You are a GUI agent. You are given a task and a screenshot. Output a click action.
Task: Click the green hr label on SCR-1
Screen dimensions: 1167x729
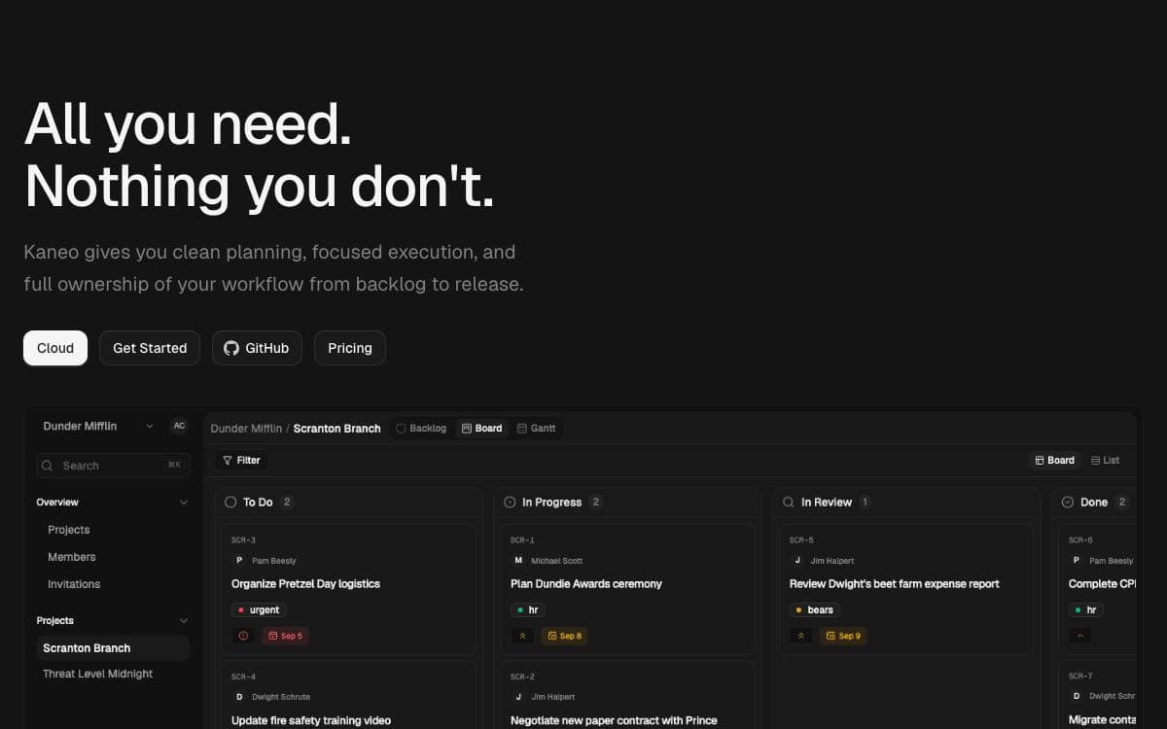(528, 610)
